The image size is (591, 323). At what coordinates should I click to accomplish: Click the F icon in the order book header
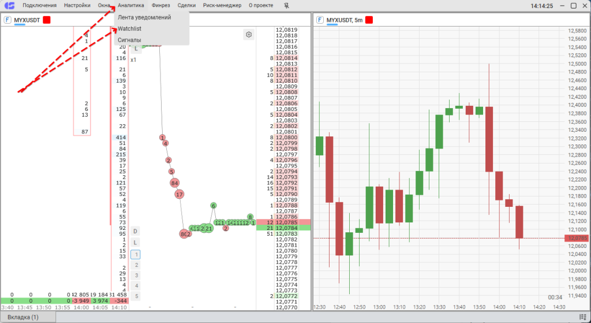[x=8, y=20]
